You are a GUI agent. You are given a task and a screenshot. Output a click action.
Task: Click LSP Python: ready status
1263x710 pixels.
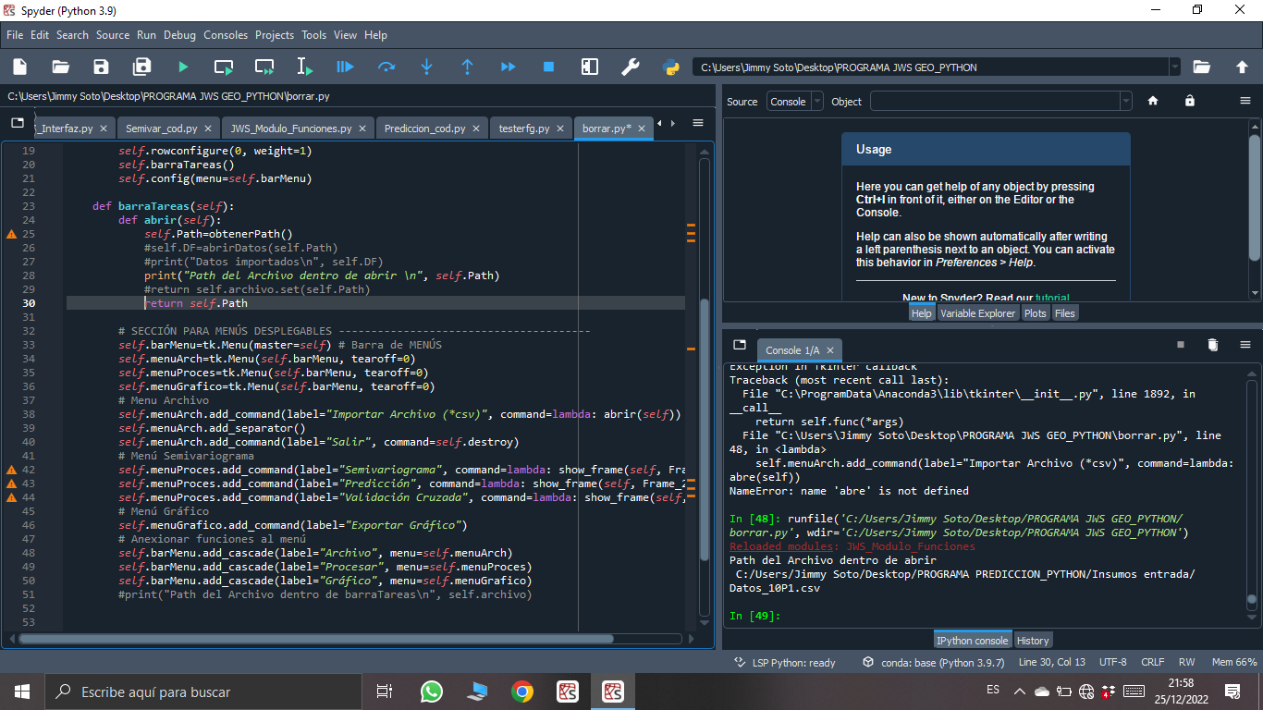click(785, 662)
